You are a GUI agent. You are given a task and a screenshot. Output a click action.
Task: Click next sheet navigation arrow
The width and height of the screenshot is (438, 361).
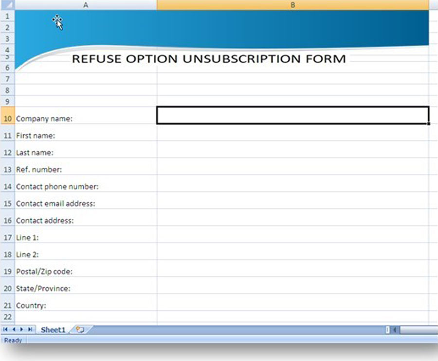pyautogui.click(x=21, y=329)
